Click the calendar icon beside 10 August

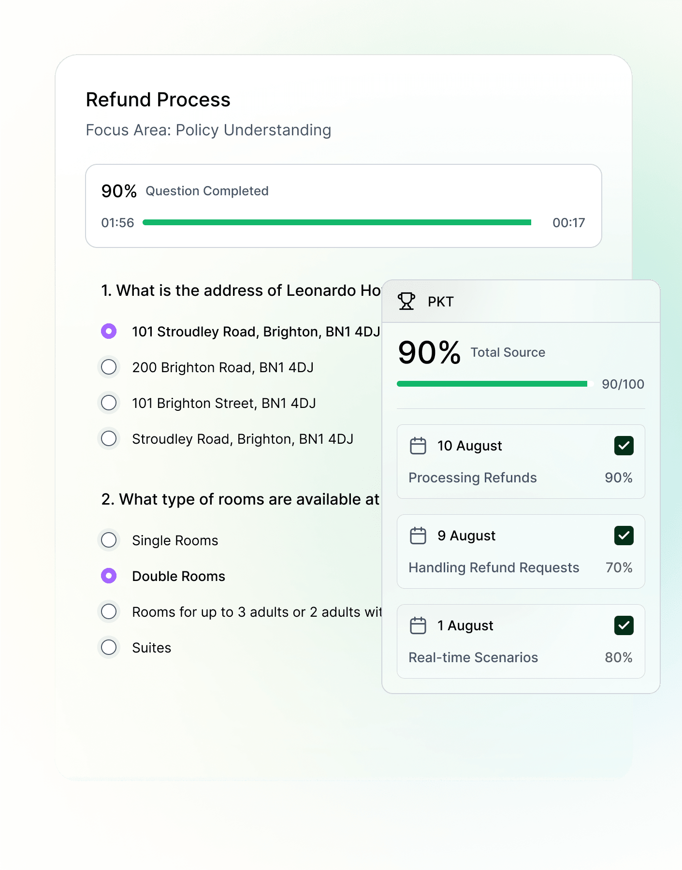click(418, 446)
